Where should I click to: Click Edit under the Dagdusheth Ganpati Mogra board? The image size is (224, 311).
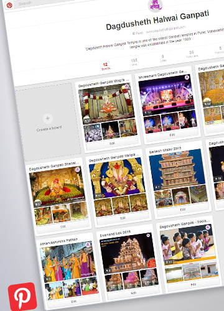(112, 144)
